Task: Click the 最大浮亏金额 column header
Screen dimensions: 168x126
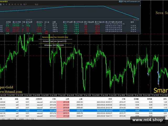Action: tap(68, 22)
